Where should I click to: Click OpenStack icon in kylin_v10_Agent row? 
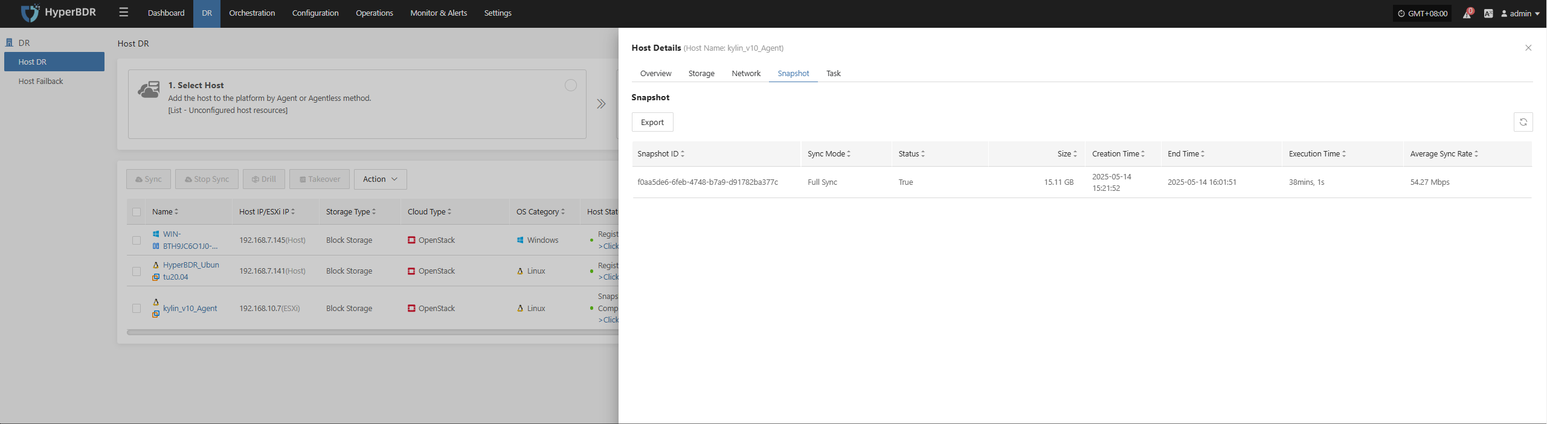coord(411,308)
